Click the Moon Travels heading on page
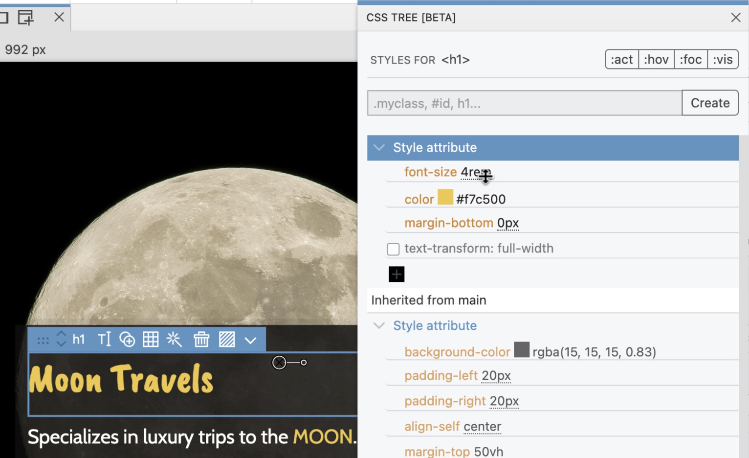Screen dimensions: 749x458 121,379
